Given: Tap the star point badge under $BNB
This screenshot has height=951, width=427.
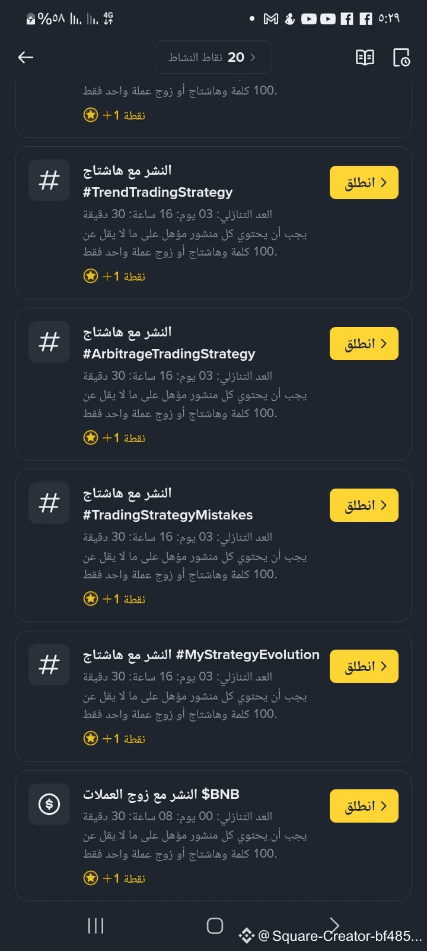Looking at the screenshot, I should click(x=114, y=878).
